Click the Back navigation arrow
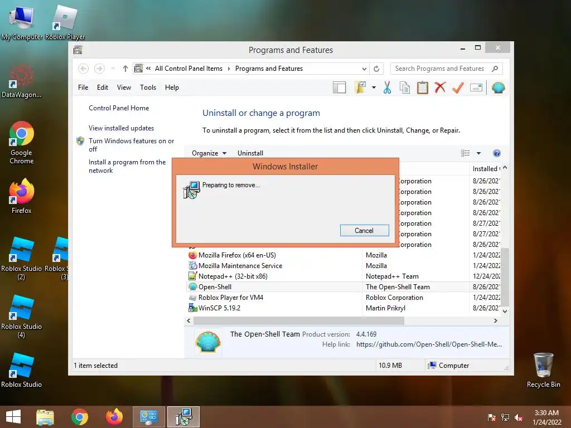571x428 pixels. pos(84,69)
